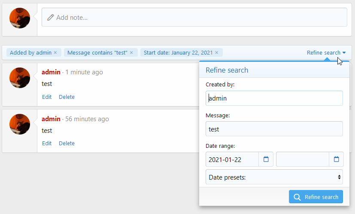This screenshot has height=214, width=355.
Task: Open the end date calendar picker
Action: click(x=336, y=159)
